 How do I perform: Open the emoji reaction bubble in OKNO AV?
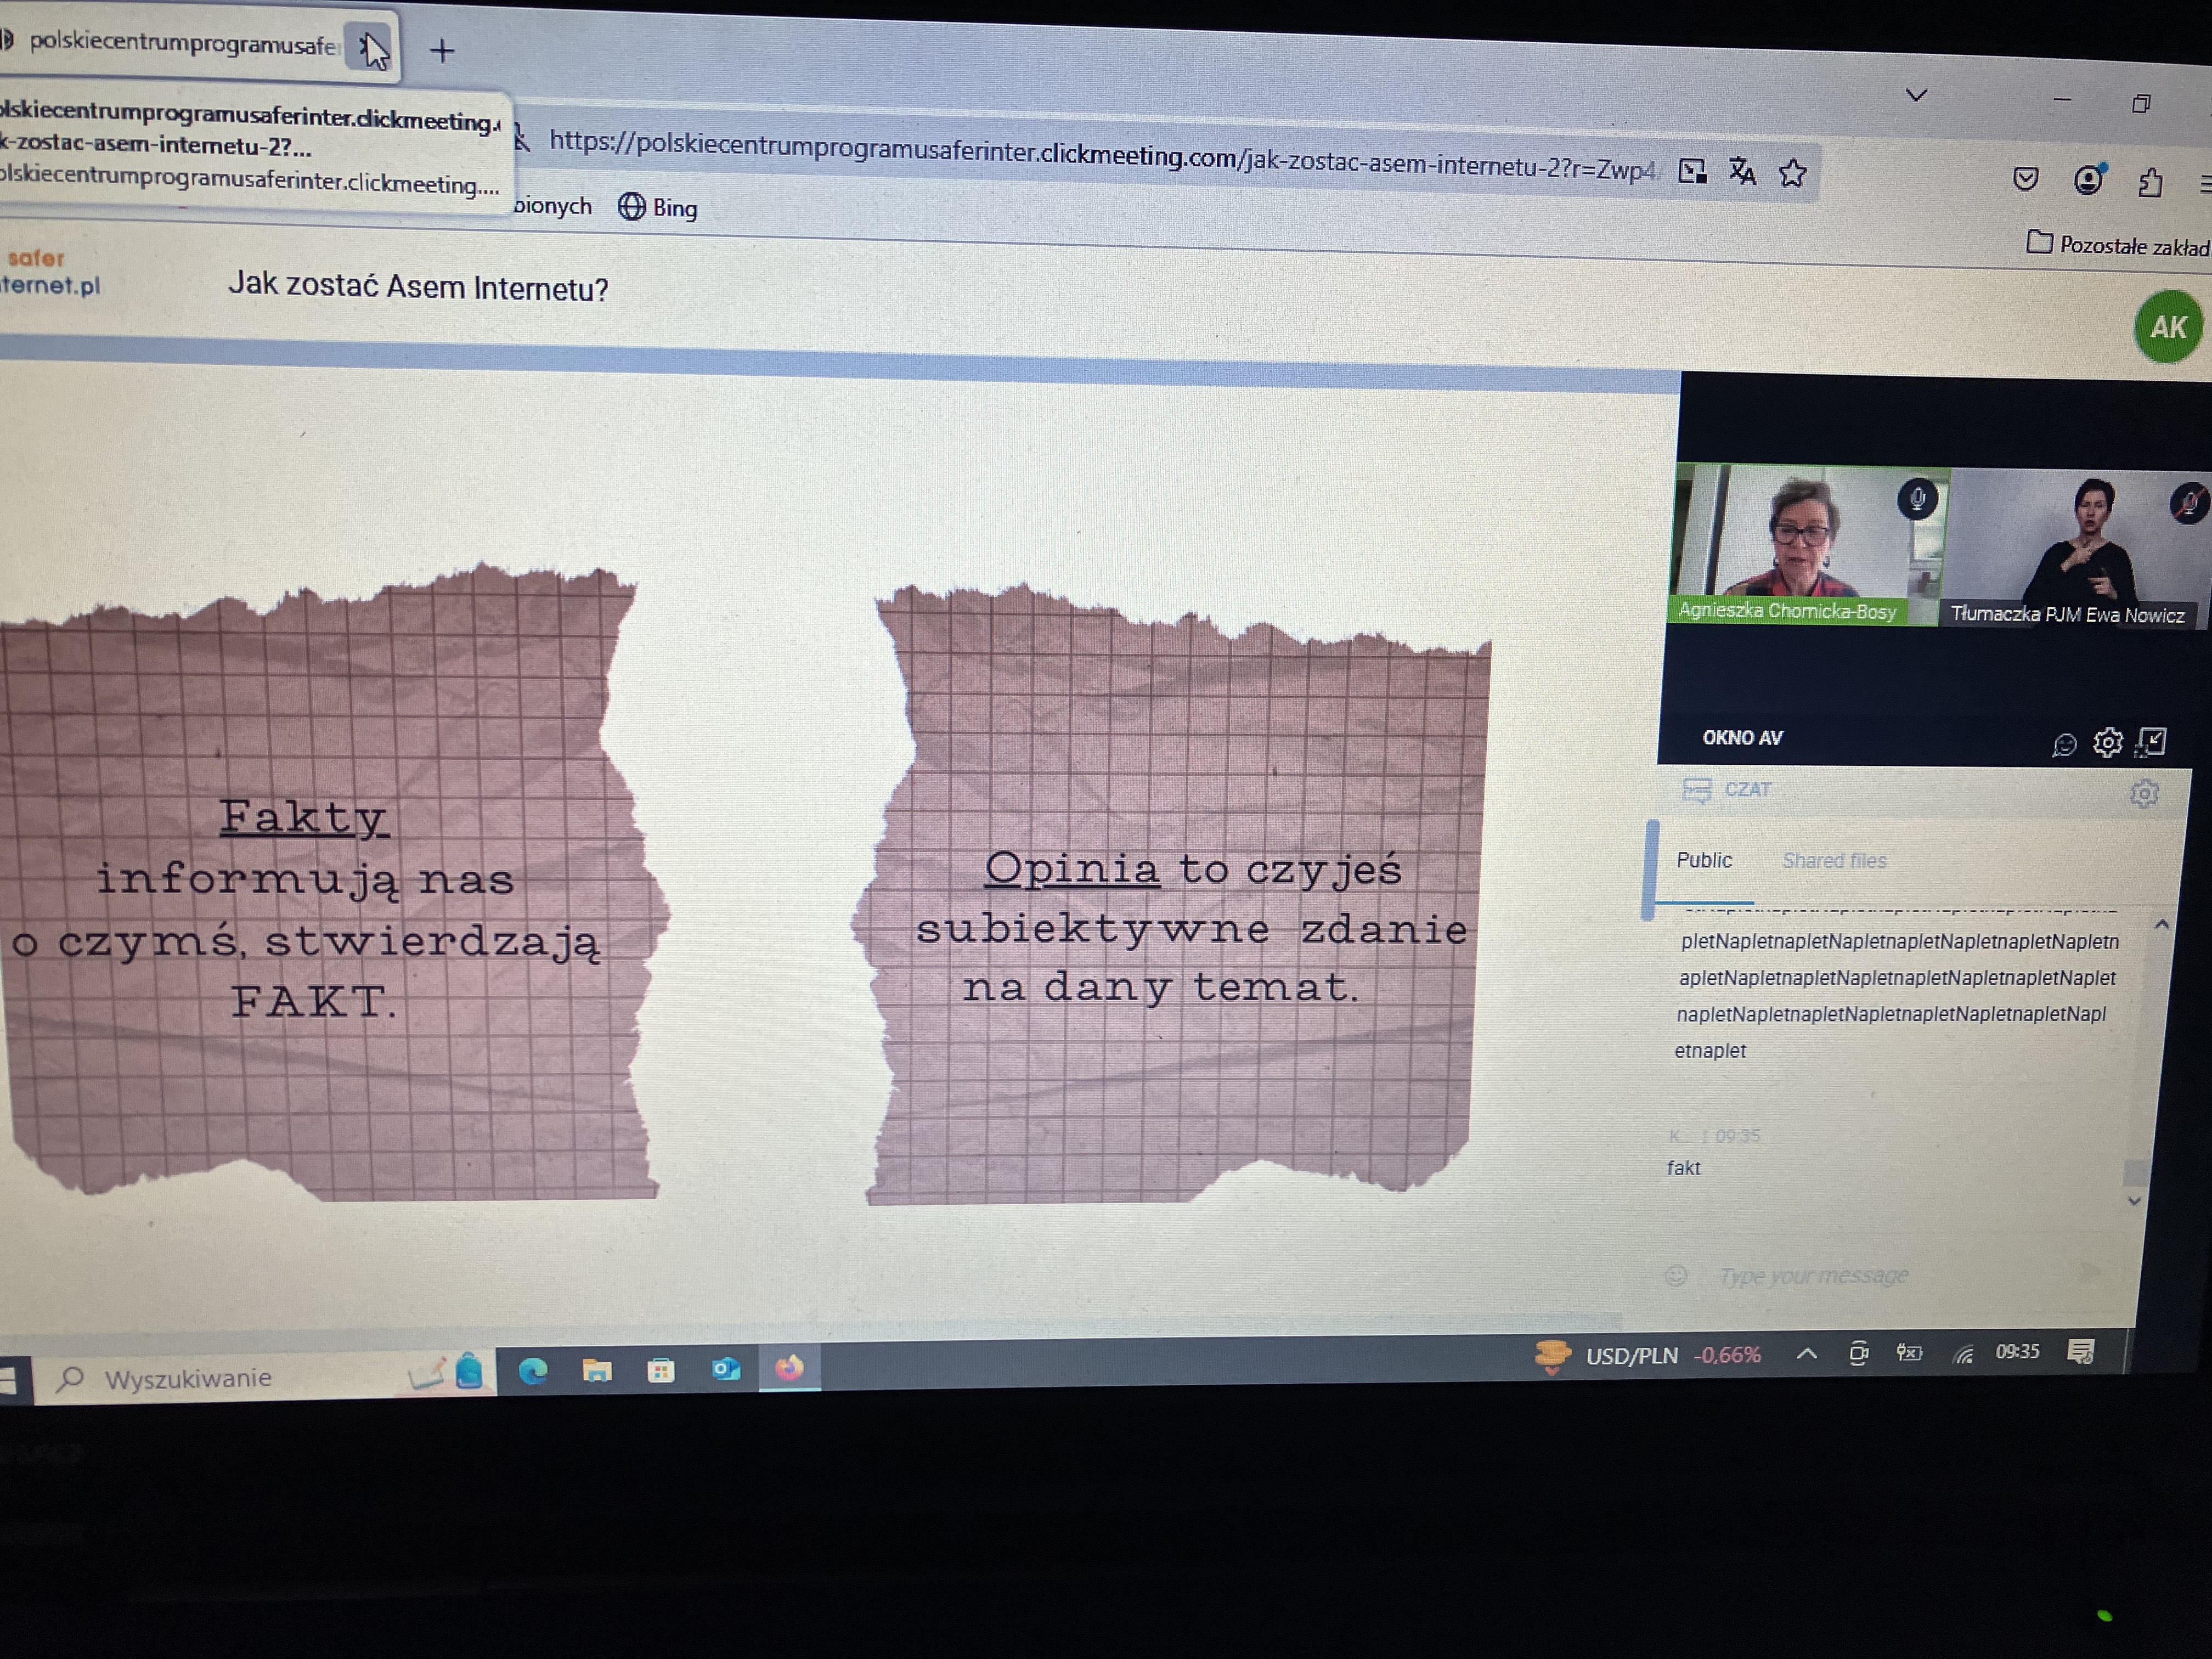[2064, 744]
